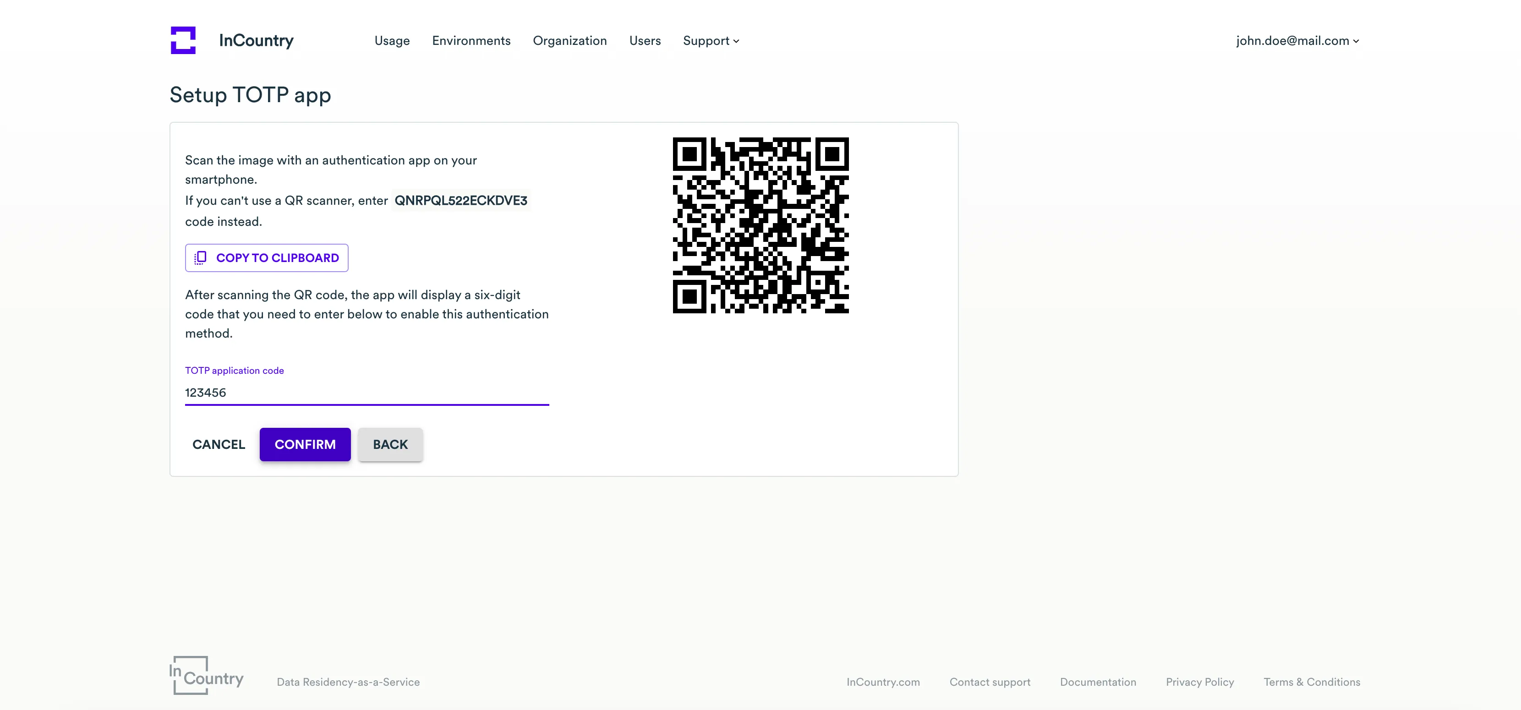Open the Privacy Policy link
Screen dimensions: 1521x710
1199,682
